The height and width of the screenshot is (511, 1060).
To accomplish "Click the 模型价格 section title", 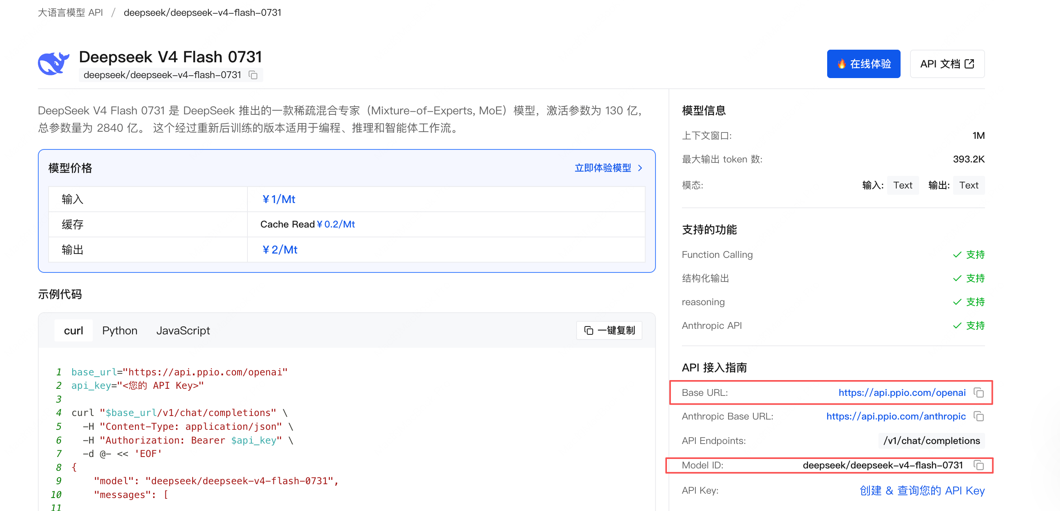I will [x=70, y=168].
